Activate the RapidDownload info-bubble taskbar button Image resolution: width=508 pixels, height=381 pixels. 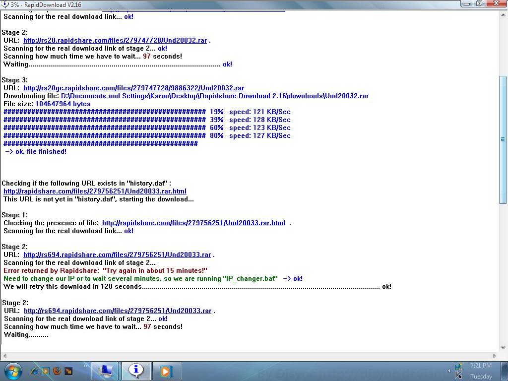click(x=136, y=371)
